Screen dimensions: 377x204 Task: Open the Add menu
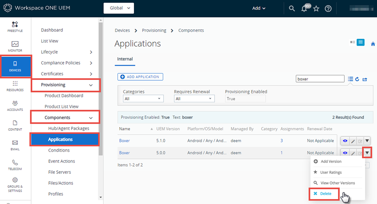259,8
